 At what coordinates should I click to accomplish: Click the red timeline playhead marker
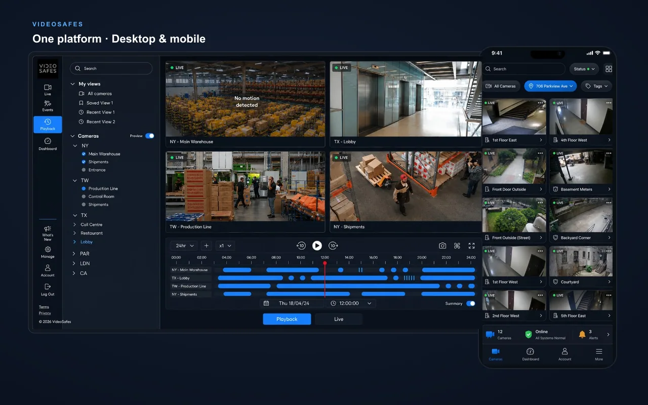[x=325, y=263]
